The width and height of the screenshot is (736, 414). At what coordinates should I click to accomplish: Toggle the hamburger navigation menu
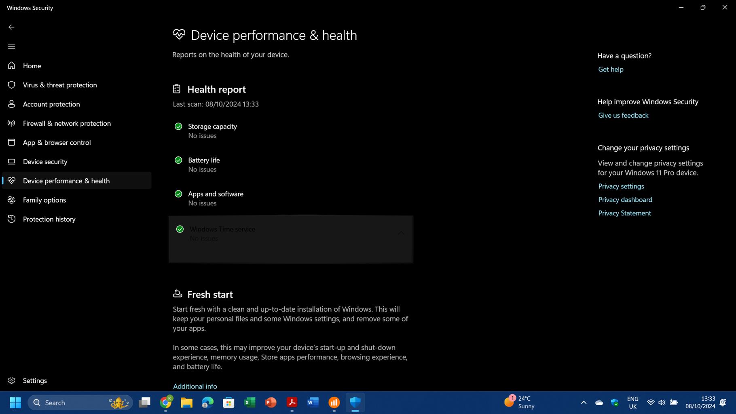(x=11, y=46)
